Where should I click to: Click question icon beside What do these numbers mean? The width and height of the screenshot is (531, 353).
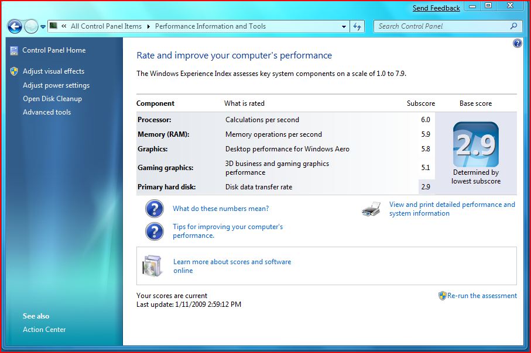pos(155,209)
